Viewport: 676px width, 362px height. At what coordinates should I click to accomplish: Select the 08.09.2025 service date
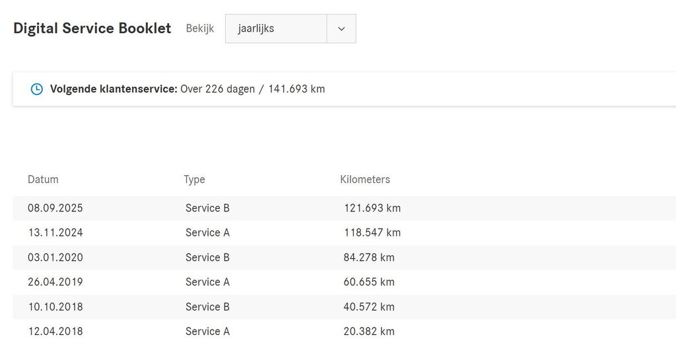[55, 208]
